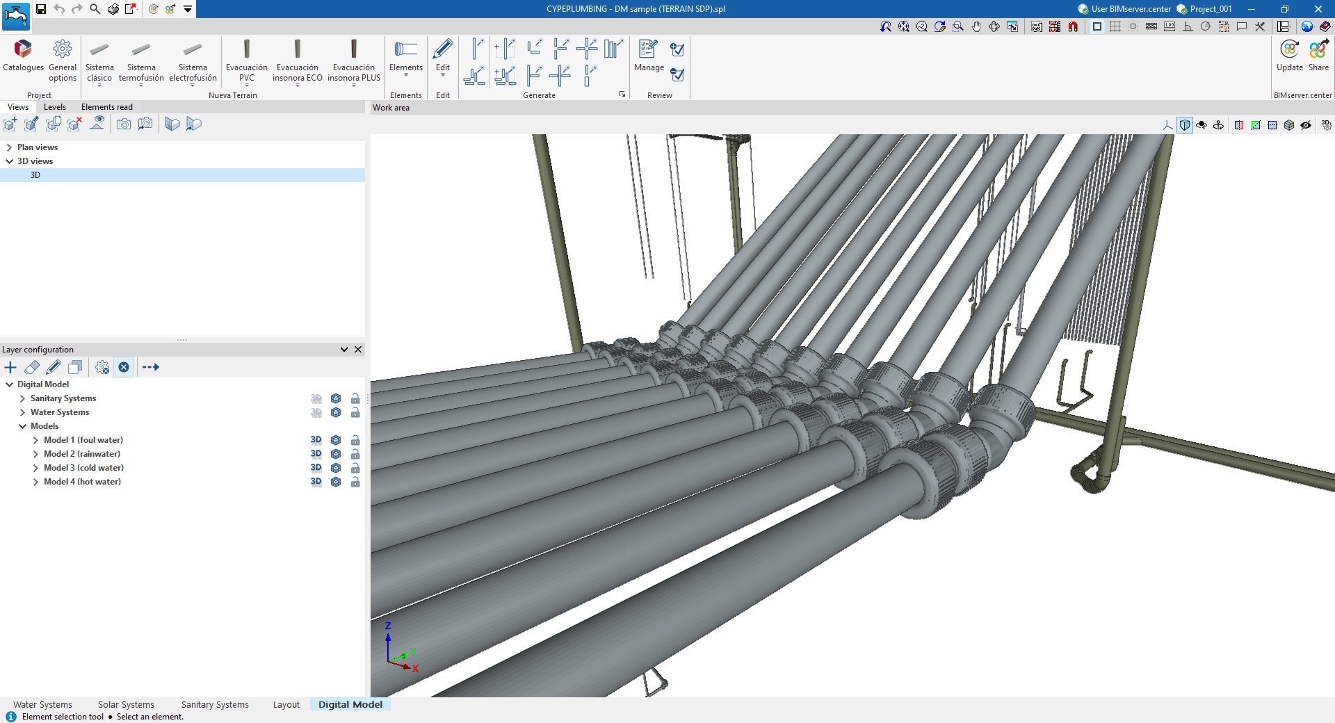Expand Model 2 (rainwater) node

35,454
